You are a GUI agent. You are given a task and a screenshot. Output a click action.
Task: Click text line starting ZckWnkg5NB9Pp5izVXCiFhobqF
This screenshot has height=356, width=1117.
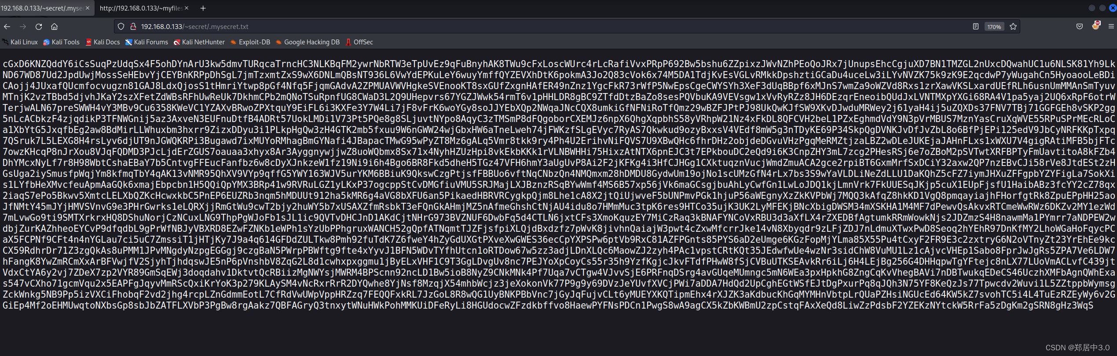559,294
